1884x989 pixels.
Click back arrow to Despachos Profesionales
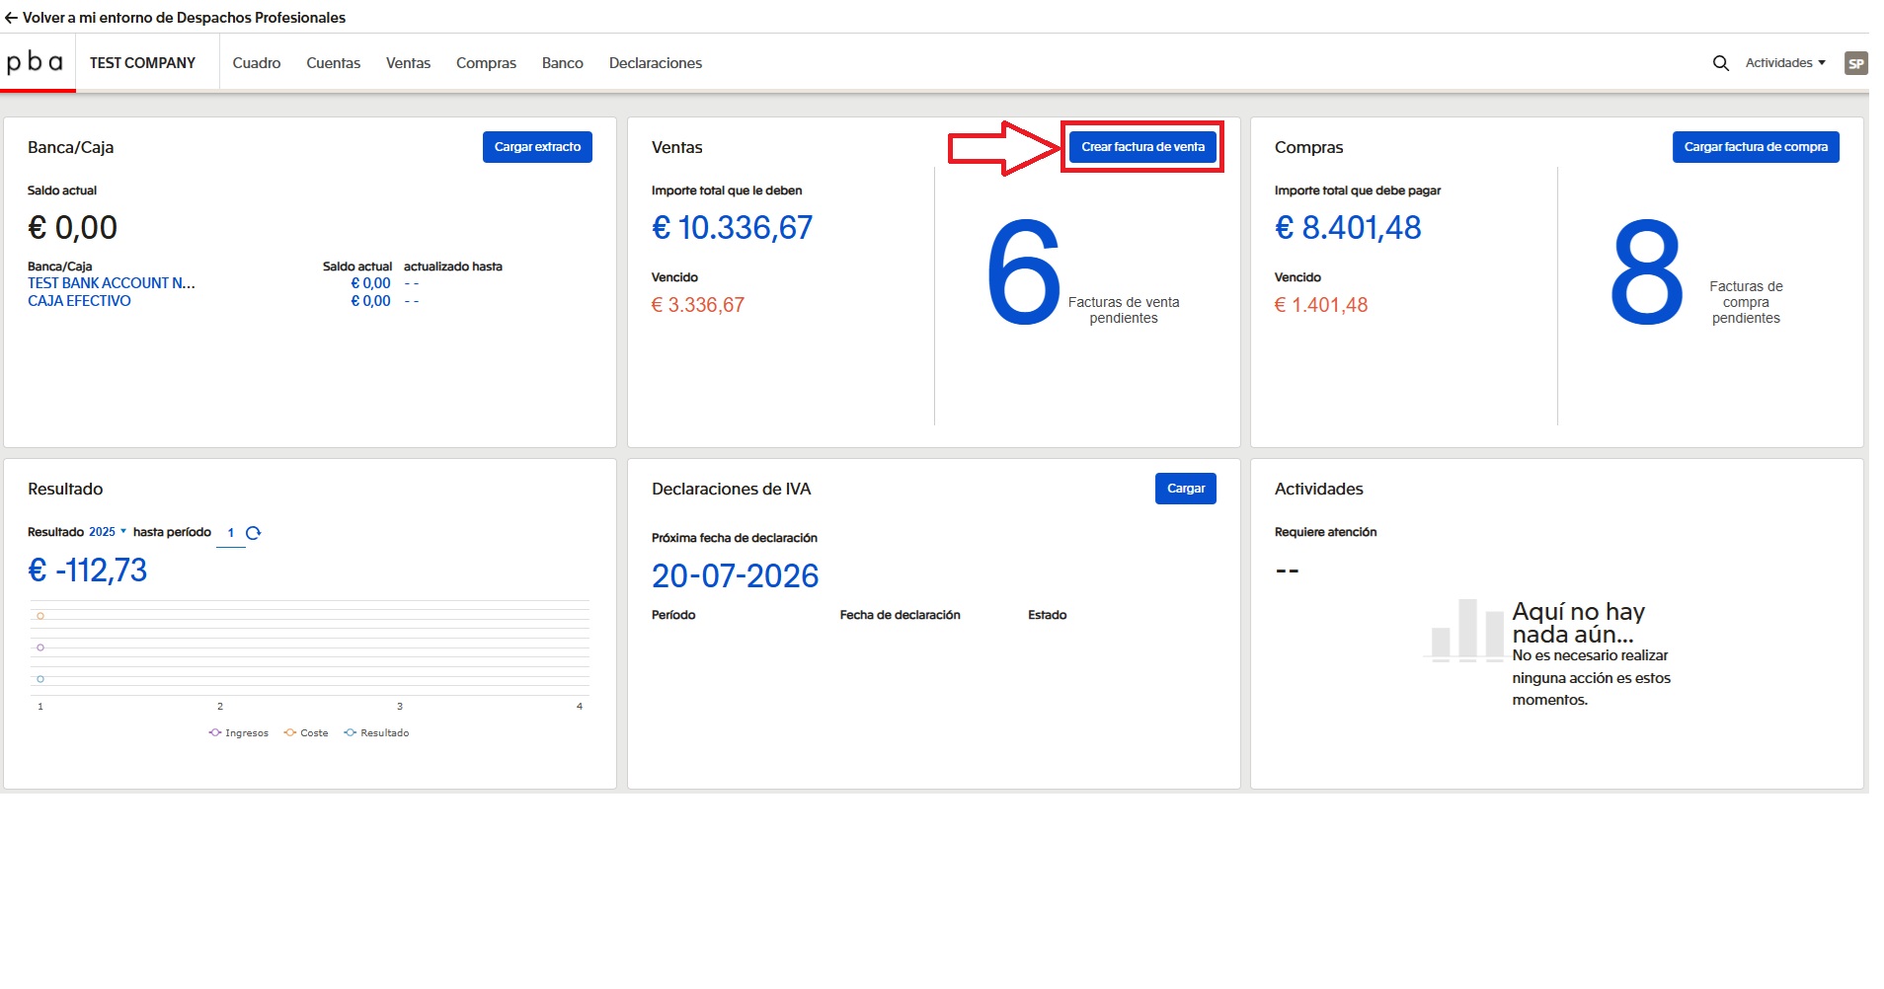coord(12,18)
